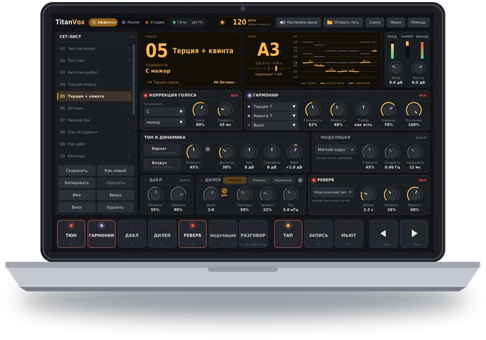Toggle Коррекция голоса power LED
This screenshot has height=340, width=486.
point(145,96)
